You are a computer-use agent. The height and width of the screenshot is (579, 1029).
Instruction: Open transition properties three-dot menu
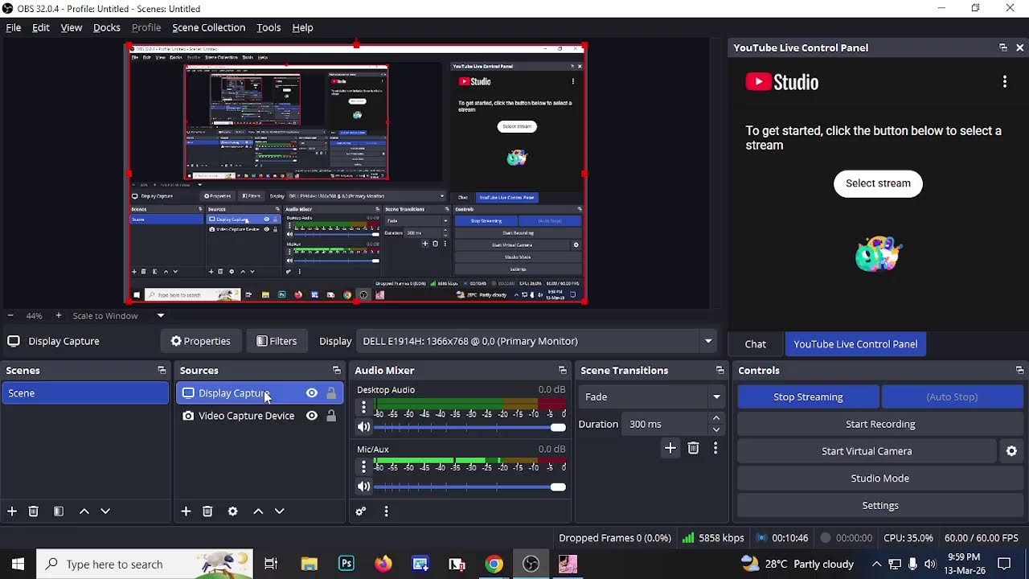715,448
